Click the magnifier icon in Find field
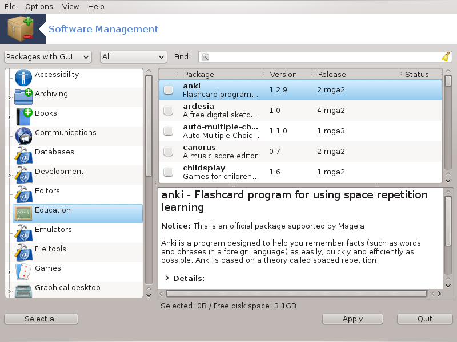Image resolution: width=457 pixels, height=342 pixels. 205,56
